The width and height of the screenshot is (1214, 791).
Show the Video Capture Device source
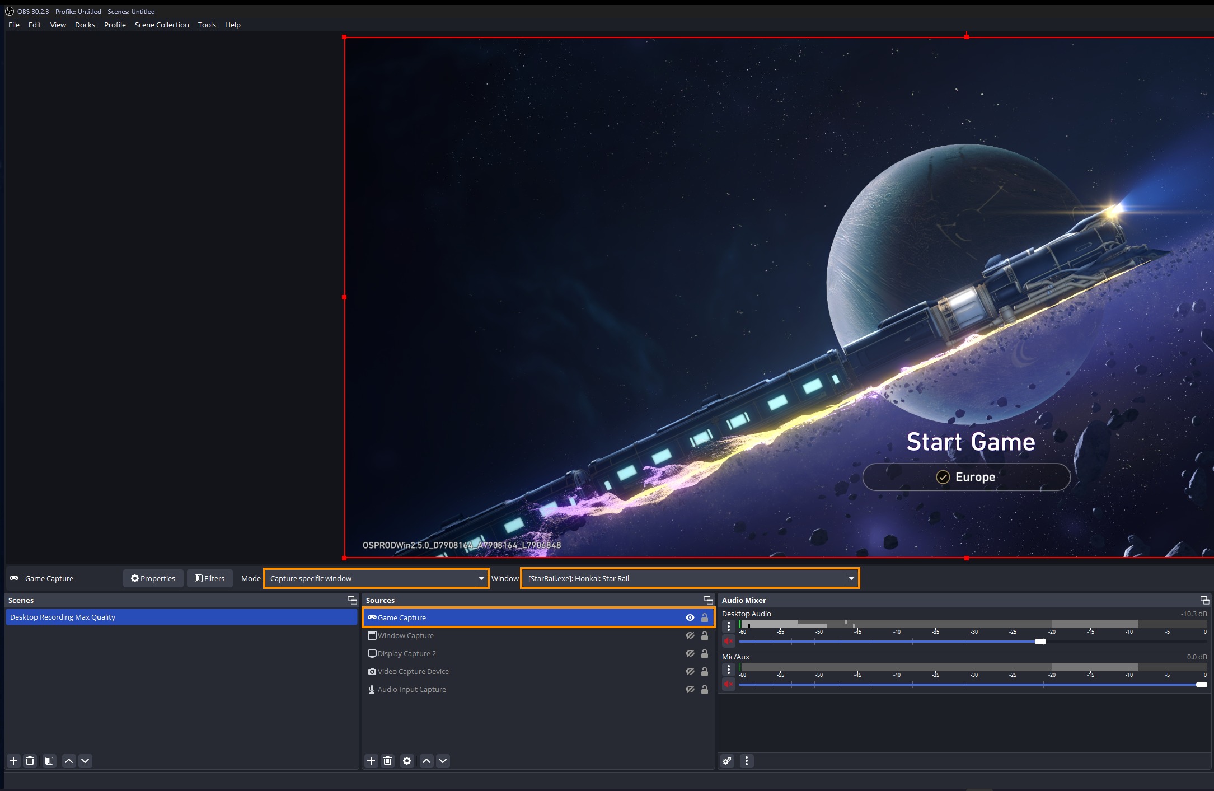[x=690, y=671]
